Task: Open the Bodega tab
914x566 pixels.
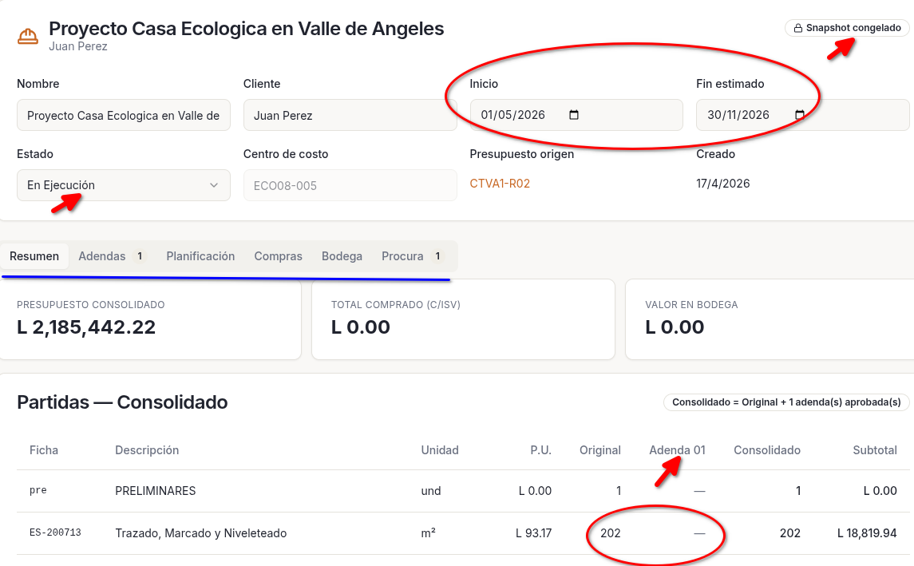Action: (x=342, y=256)
